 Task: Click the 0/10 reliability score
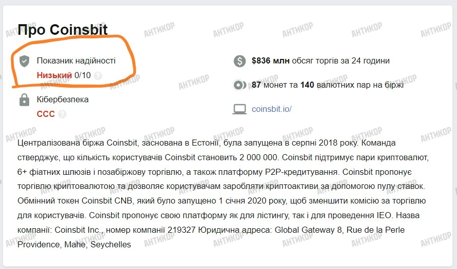[x=83, y=76]
